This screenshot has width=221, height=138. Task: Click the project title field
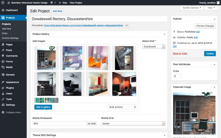coord(99,19)
